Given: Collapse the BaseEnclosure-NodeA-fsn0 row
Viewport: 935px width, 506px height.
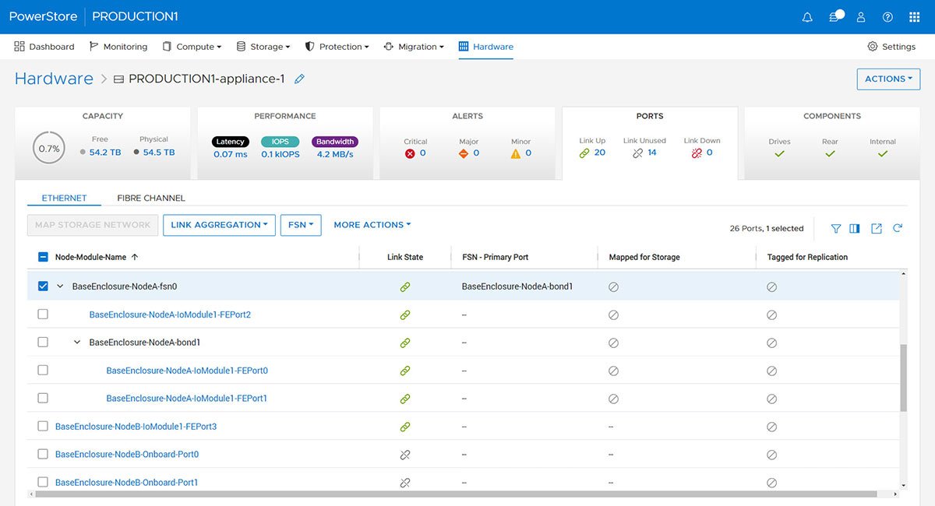Looking at the screenshot, I should pyautogui.click(x=60, y=286).
